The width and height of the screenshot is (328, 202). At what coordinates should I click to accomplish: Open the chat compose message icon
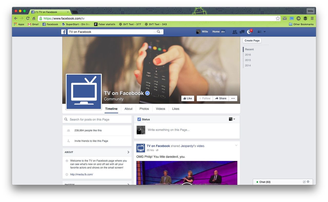pyautogui.click(x=304, y=182)
